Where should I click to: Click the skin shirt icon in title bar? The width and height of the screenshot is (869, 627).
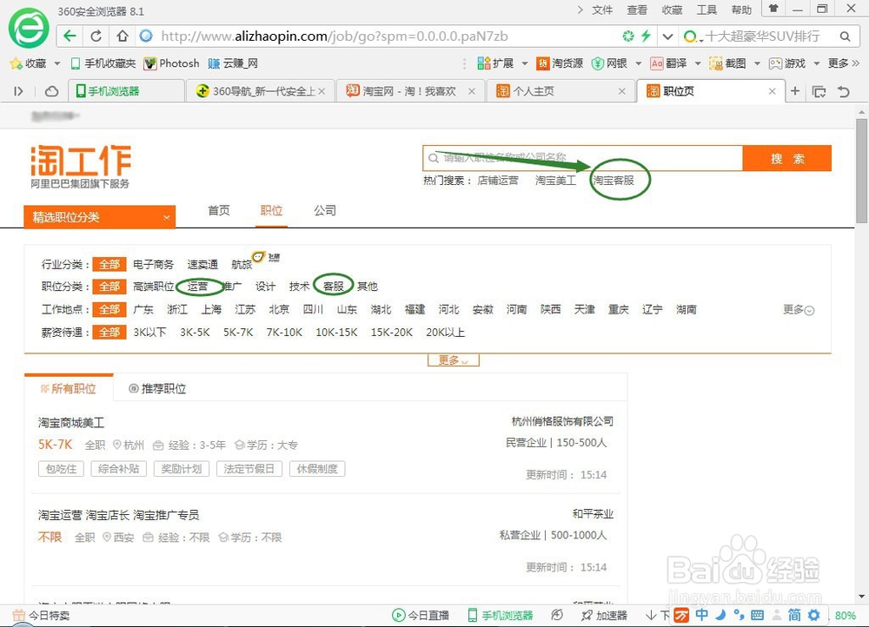pos(773,9)
